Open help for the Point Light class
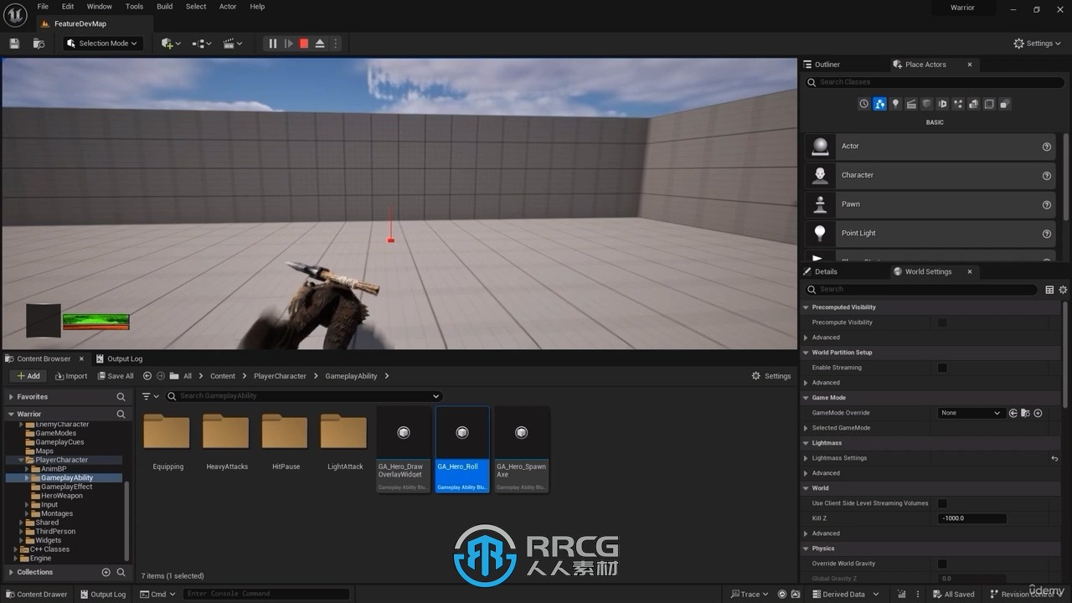This screenshot has width=1072, height=603. click(1046, 234)
